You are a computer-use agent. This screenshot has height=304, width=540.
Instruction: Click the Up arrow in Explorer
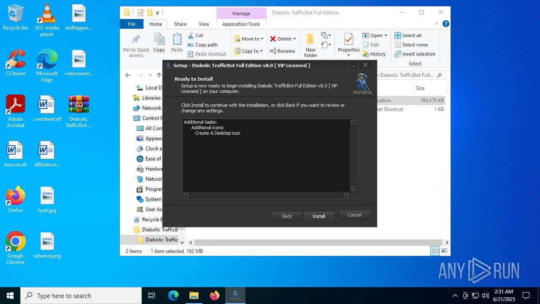[159, 75]
